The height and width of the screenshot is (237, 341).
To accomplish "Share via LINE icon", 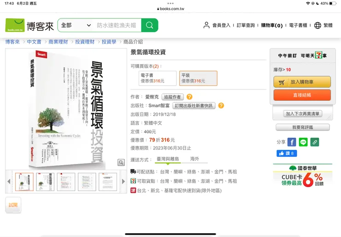I will pyautogui.click(x=303, y=142).
